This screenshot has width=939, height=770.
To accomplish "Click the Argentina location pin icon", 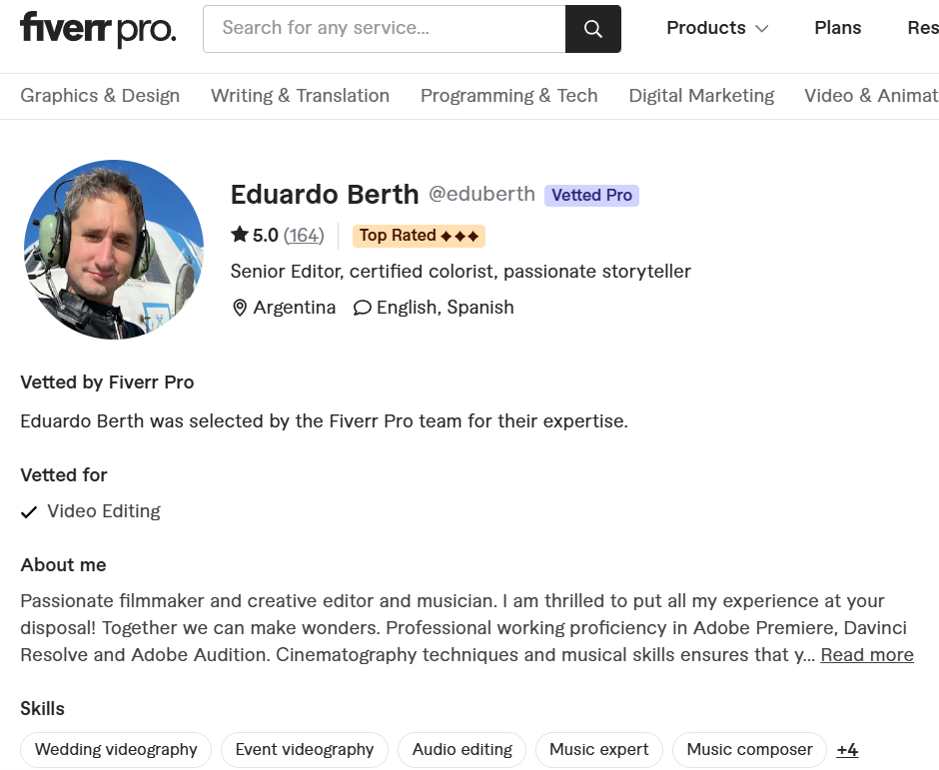I will point(240,308).
